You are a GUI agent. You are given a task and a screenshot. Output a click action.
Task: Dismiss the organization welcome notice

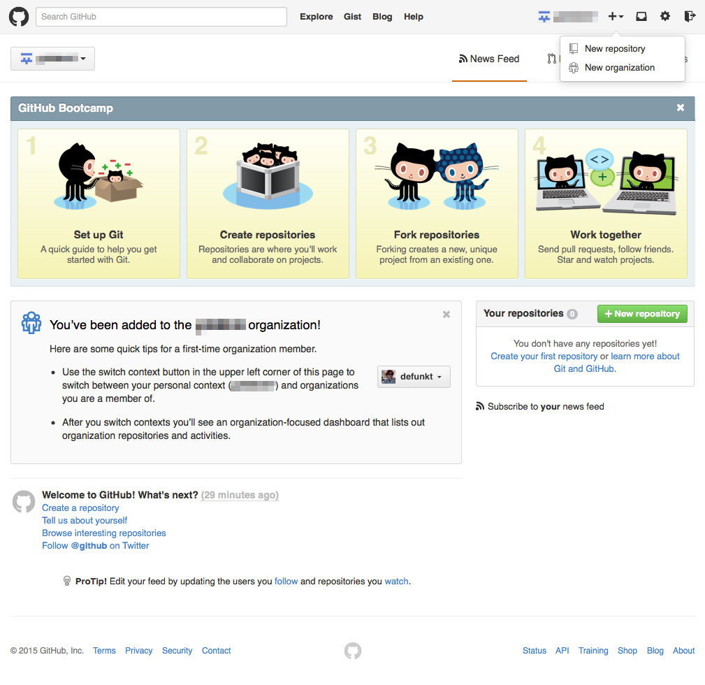446,315
